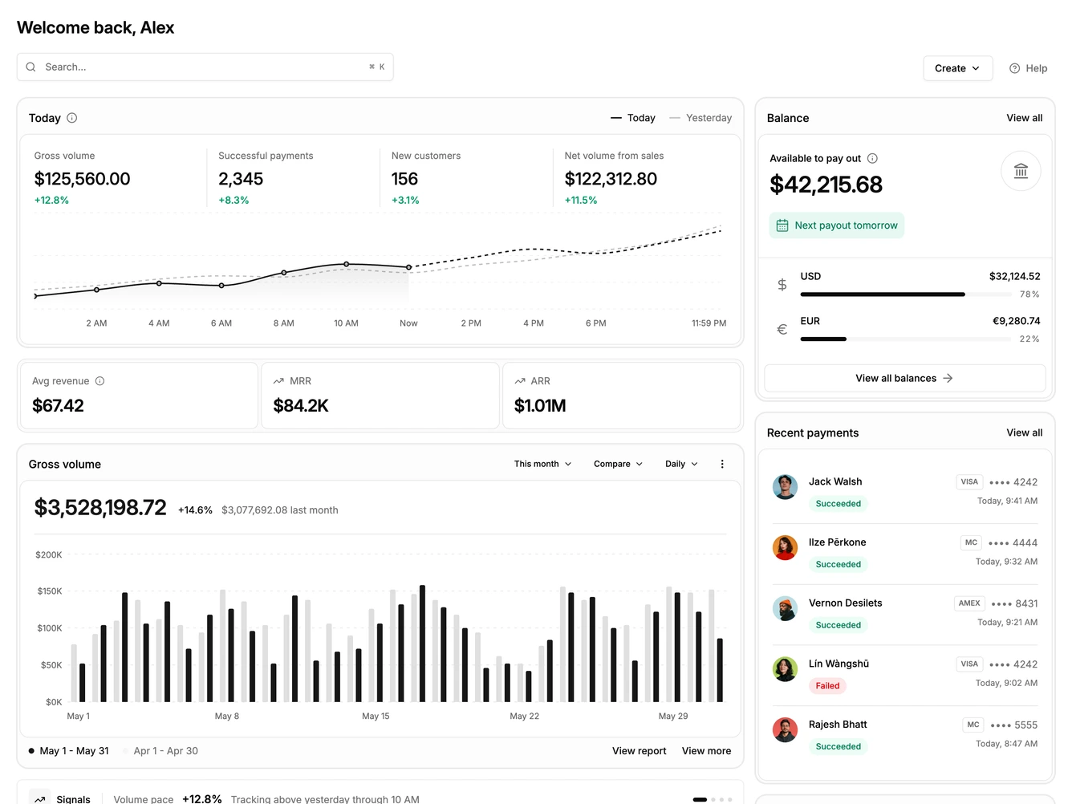Image resolution: width=1072 pixels, height=804 pixels.
Task: Toggle the Apr 1 - Apr 30 series
Action: click(x=160, y=751)
